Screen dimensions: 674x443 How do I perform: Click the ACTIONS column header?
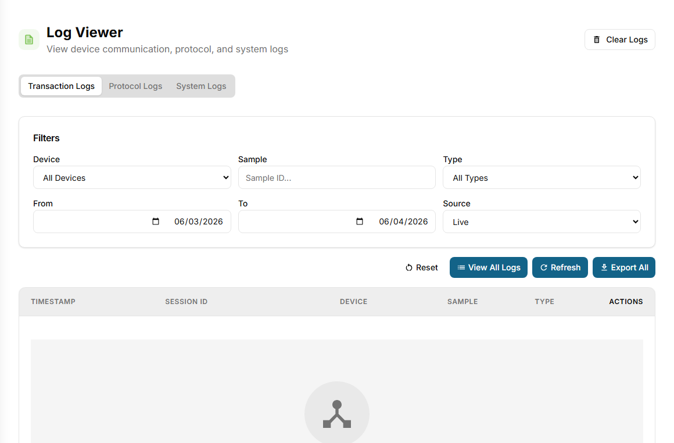point(626,302)
